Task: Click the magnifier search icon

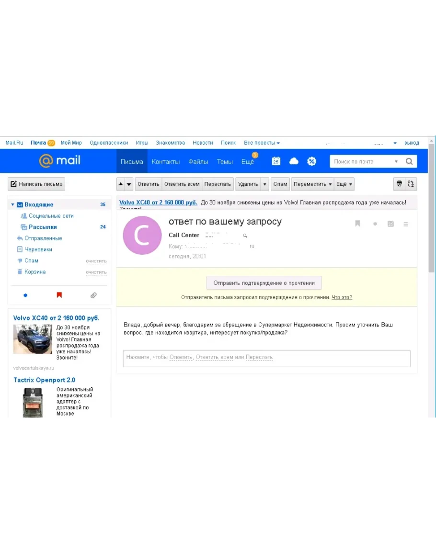Action: [x=409, y=161]
